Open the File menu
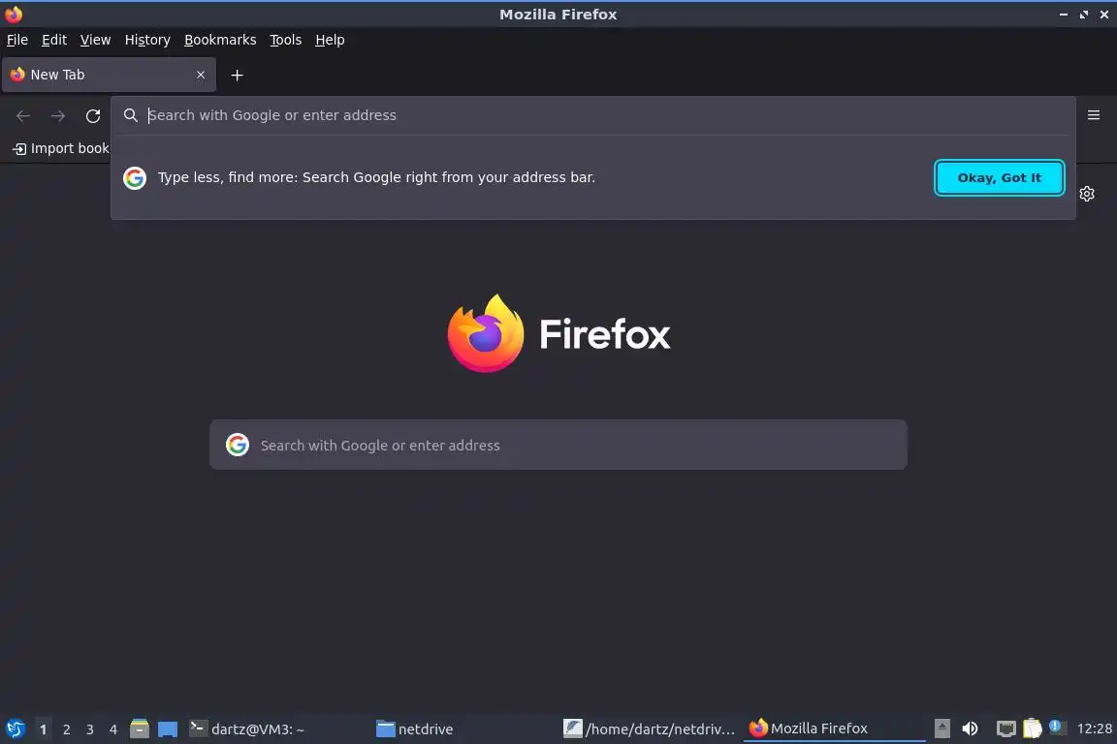This screenshot has height=744, width=1117. pyautogui.click(x=17, y=40)
